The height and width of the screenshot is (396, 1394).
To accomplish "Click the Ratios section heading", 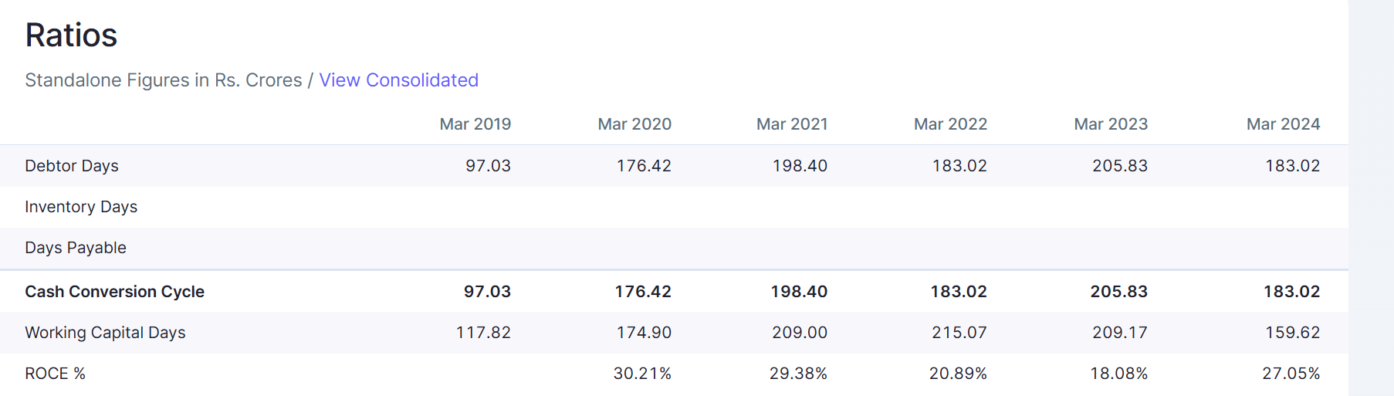I will tap(71, 36).
